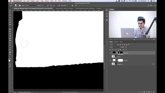The image size is (165, 93).
Task: Click the Navigator panel tab
Action: [112, 10]
